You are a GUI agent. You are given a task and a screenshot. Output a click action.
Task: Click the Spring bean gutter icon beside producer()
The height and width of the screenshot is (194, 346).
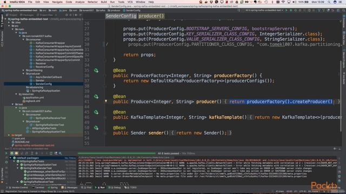point(96,96)
